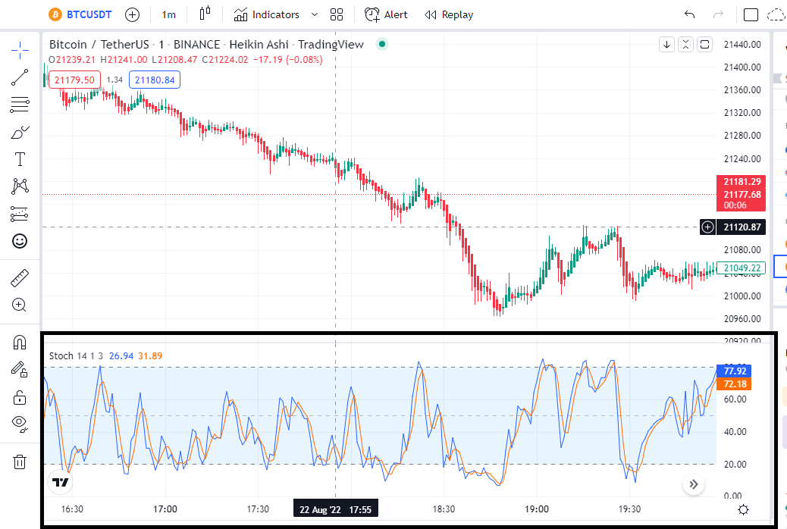Open the Indicators menu

(x=267, y=14)
